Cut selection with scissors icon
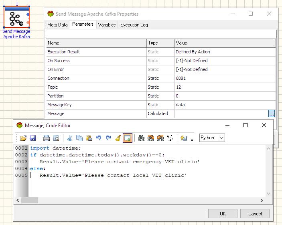This screenshot has height=225, width=282. pos(70,138)
